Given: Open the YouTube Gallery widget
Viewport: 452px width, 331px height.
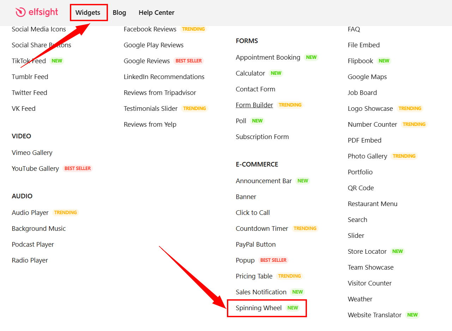Looking at the screenshot, I should point(35,169).
